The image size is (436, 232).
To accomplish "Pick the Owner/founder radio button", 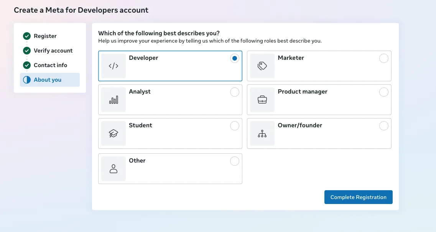I will (384, 126).
